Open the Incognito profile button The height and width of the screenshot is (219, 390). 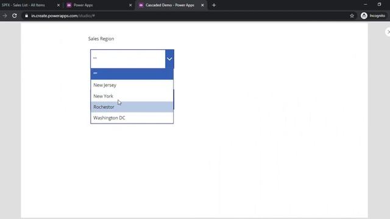click(373, 16)
